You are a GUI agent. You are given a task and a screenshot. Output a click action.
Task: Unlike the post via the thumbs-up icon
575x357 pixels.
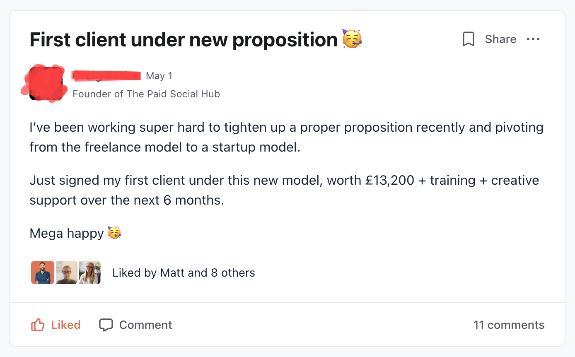pyautogui.click(x=38, y=325)
